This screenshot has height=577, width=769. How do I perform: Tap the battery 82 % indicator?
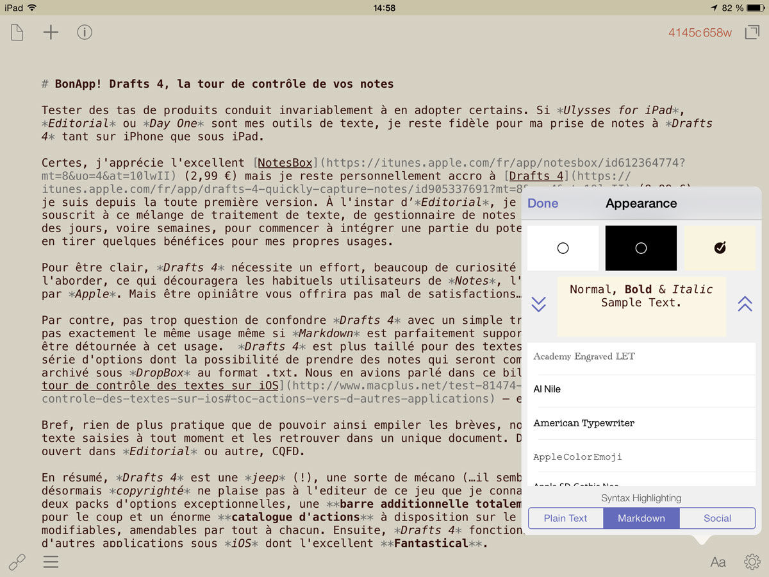click(742, 8)
